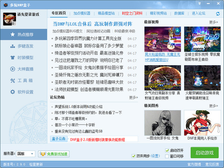Click the star icon for 热点推荐

[x=13, y=34]
